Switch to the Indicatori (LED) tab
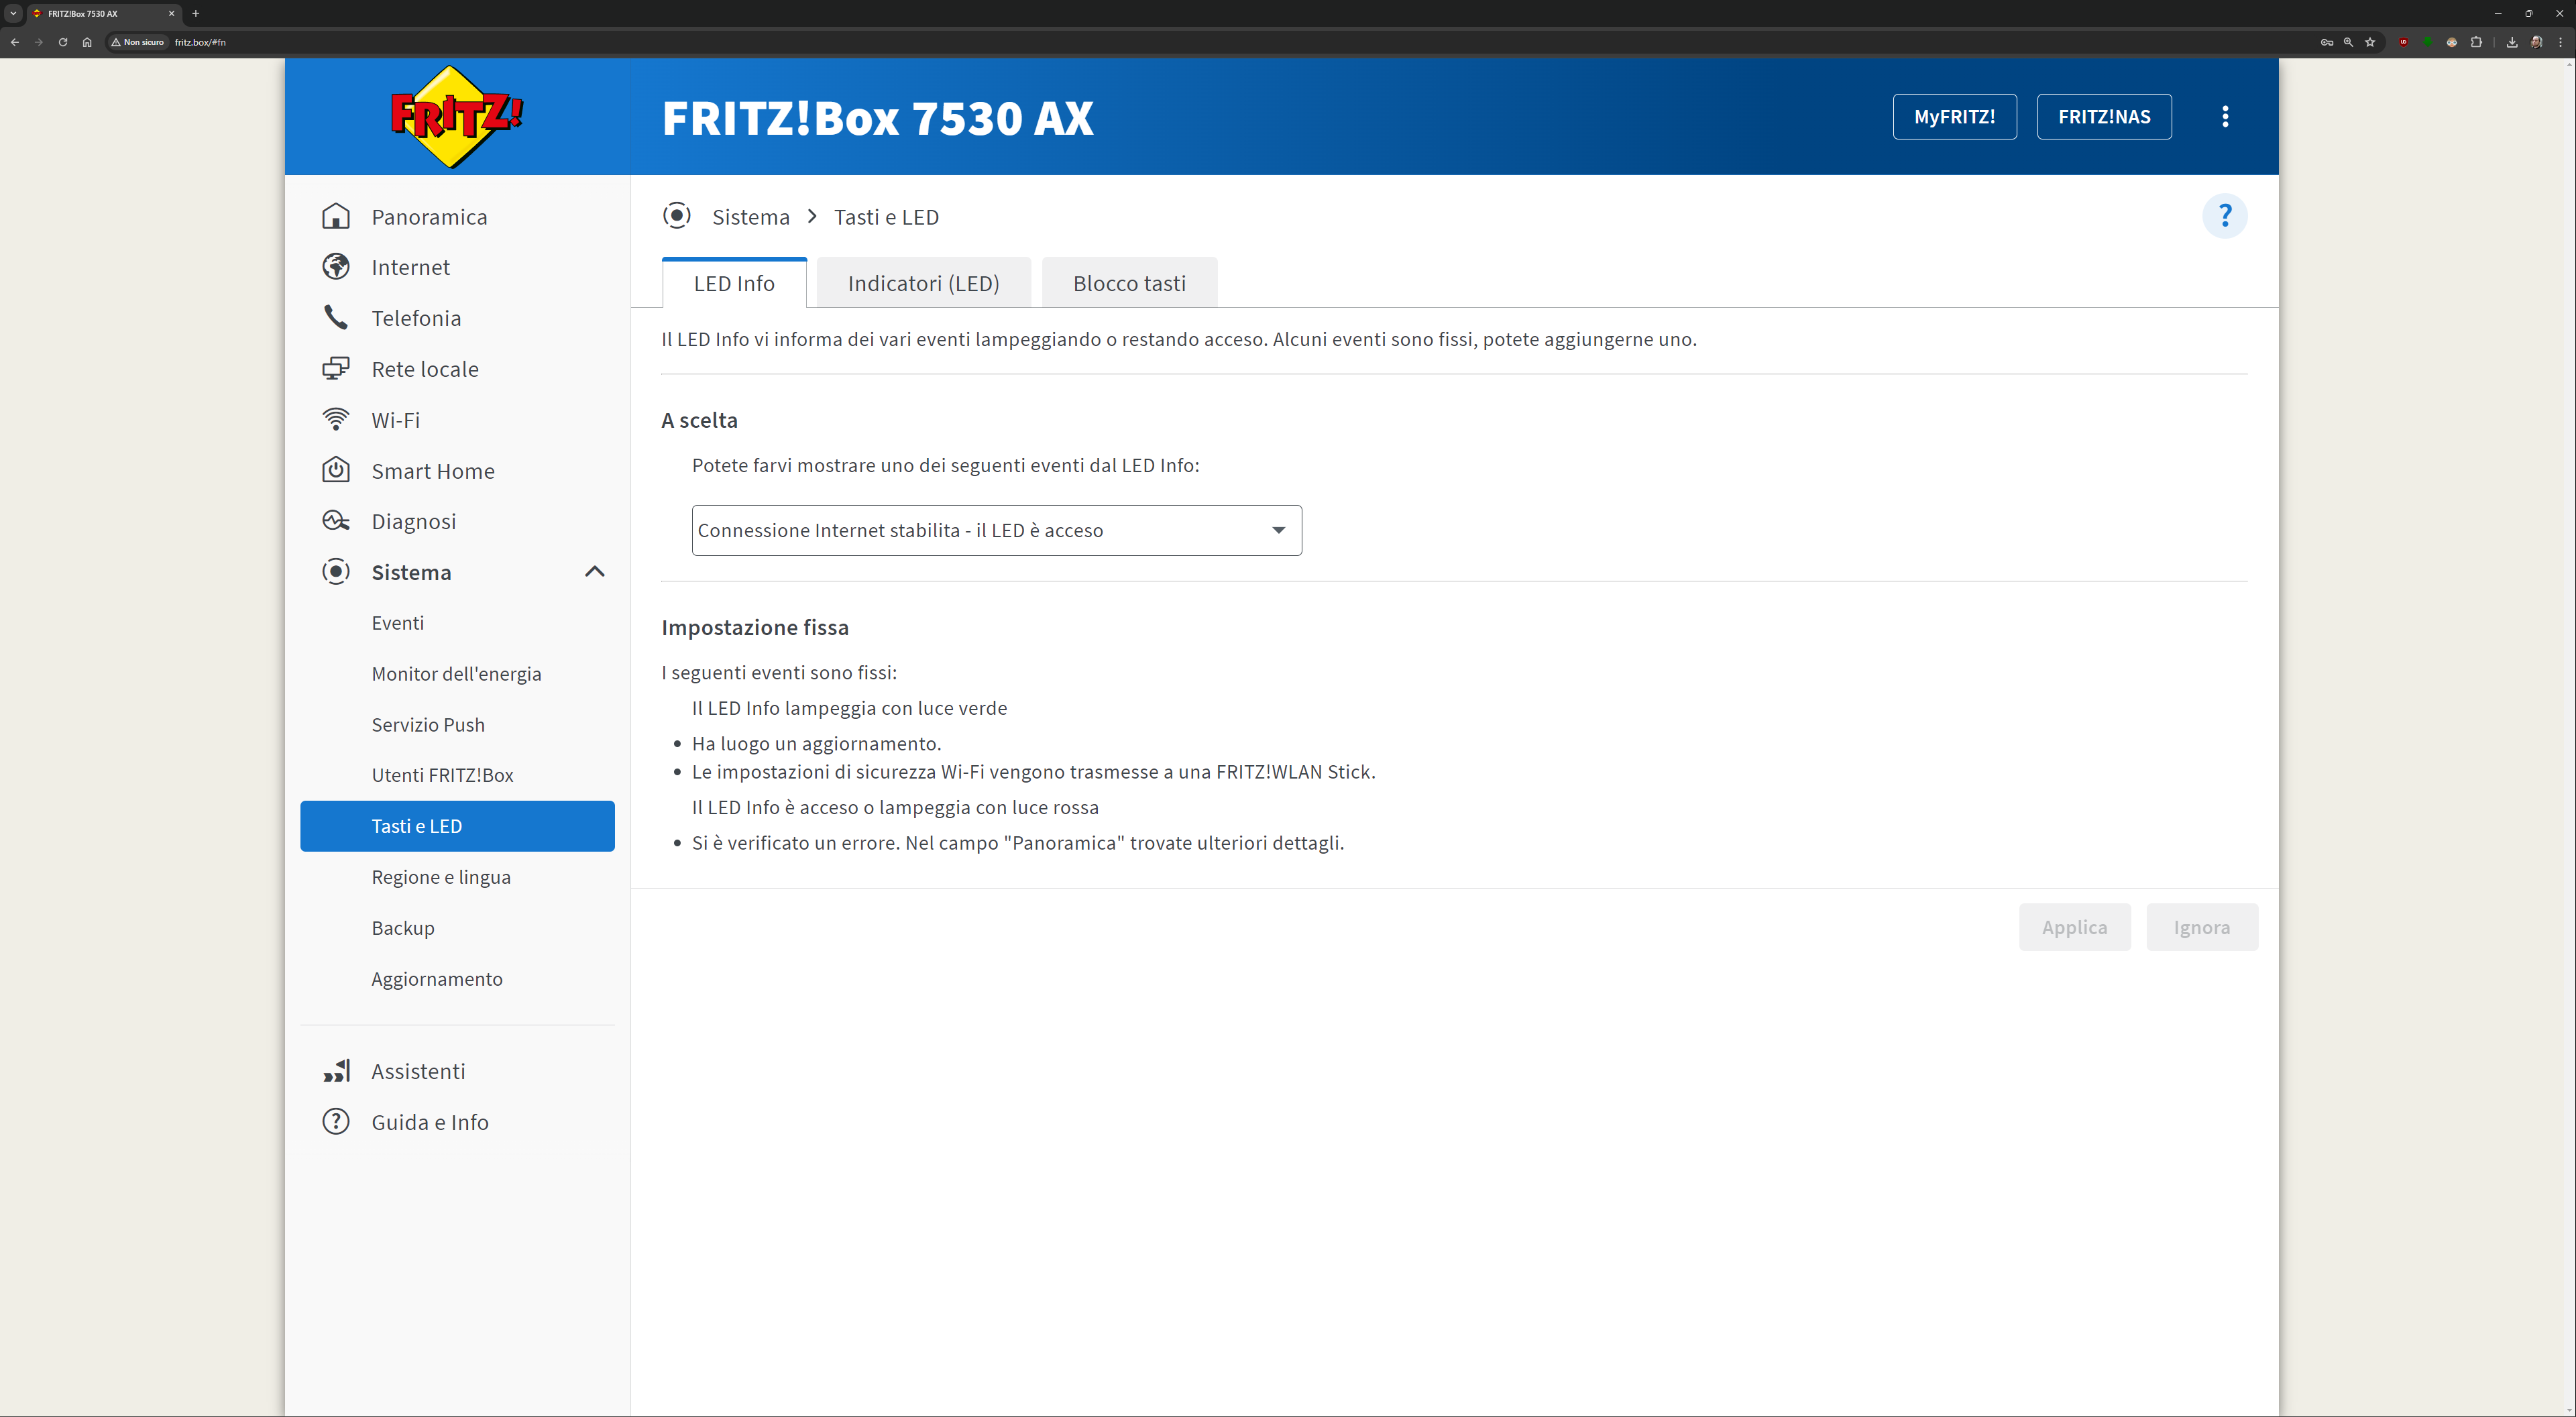Viewport: 2576px width, 1417px height. [x=923, y=284]
